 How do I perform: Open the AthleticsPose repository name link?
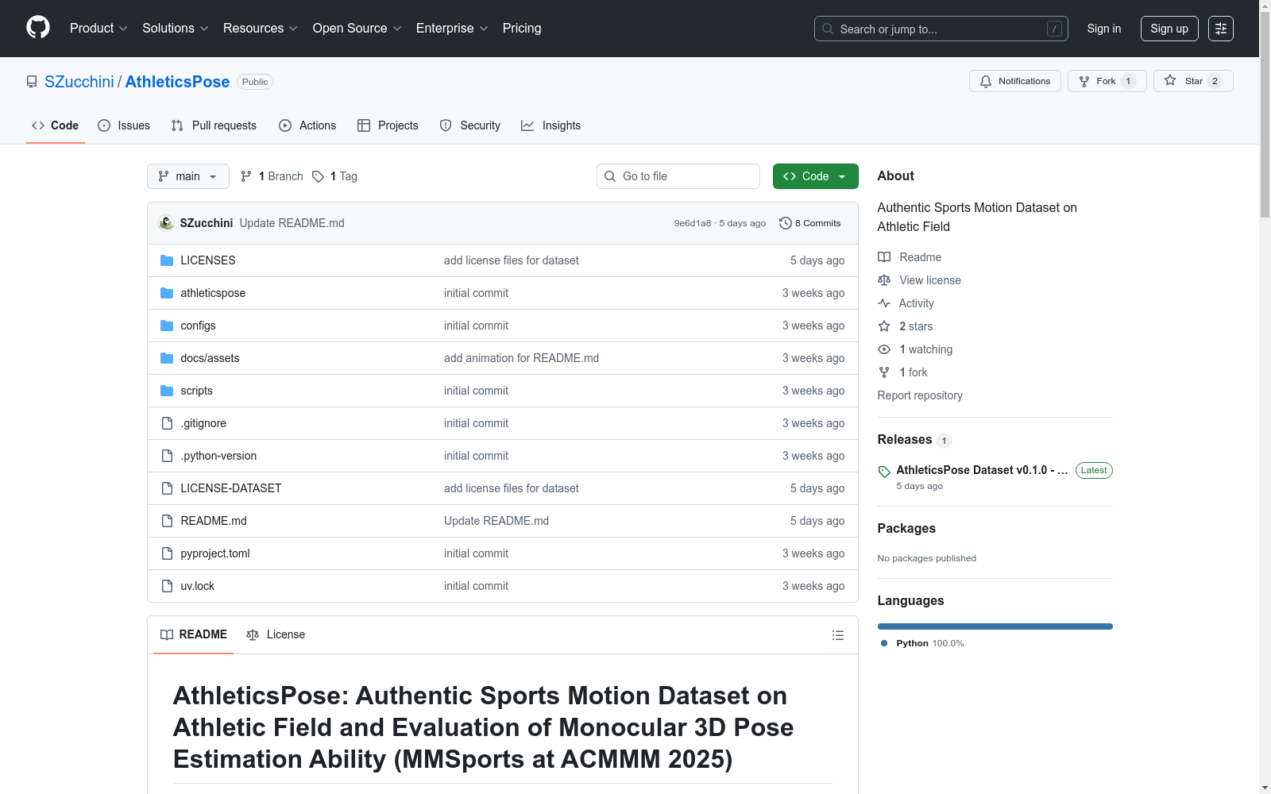(177, 82)
